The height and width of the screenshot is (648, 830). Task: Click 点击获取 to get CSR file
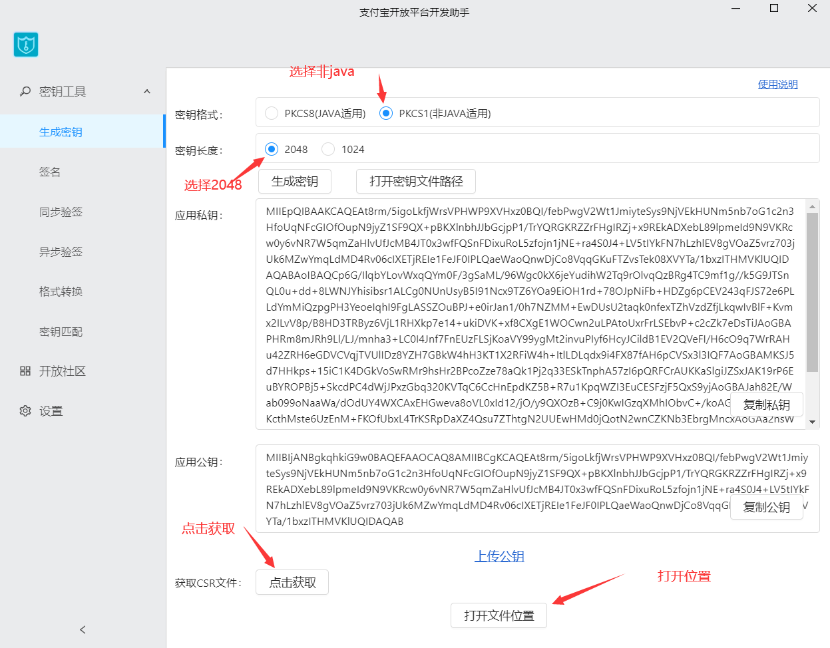(x=292, y=582)
